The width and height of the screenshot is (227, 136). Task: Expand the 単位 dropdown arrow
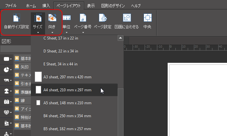coord(66,32)
